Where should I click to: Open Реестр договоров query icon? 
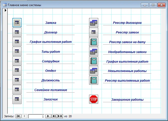[x=94, y=23]
